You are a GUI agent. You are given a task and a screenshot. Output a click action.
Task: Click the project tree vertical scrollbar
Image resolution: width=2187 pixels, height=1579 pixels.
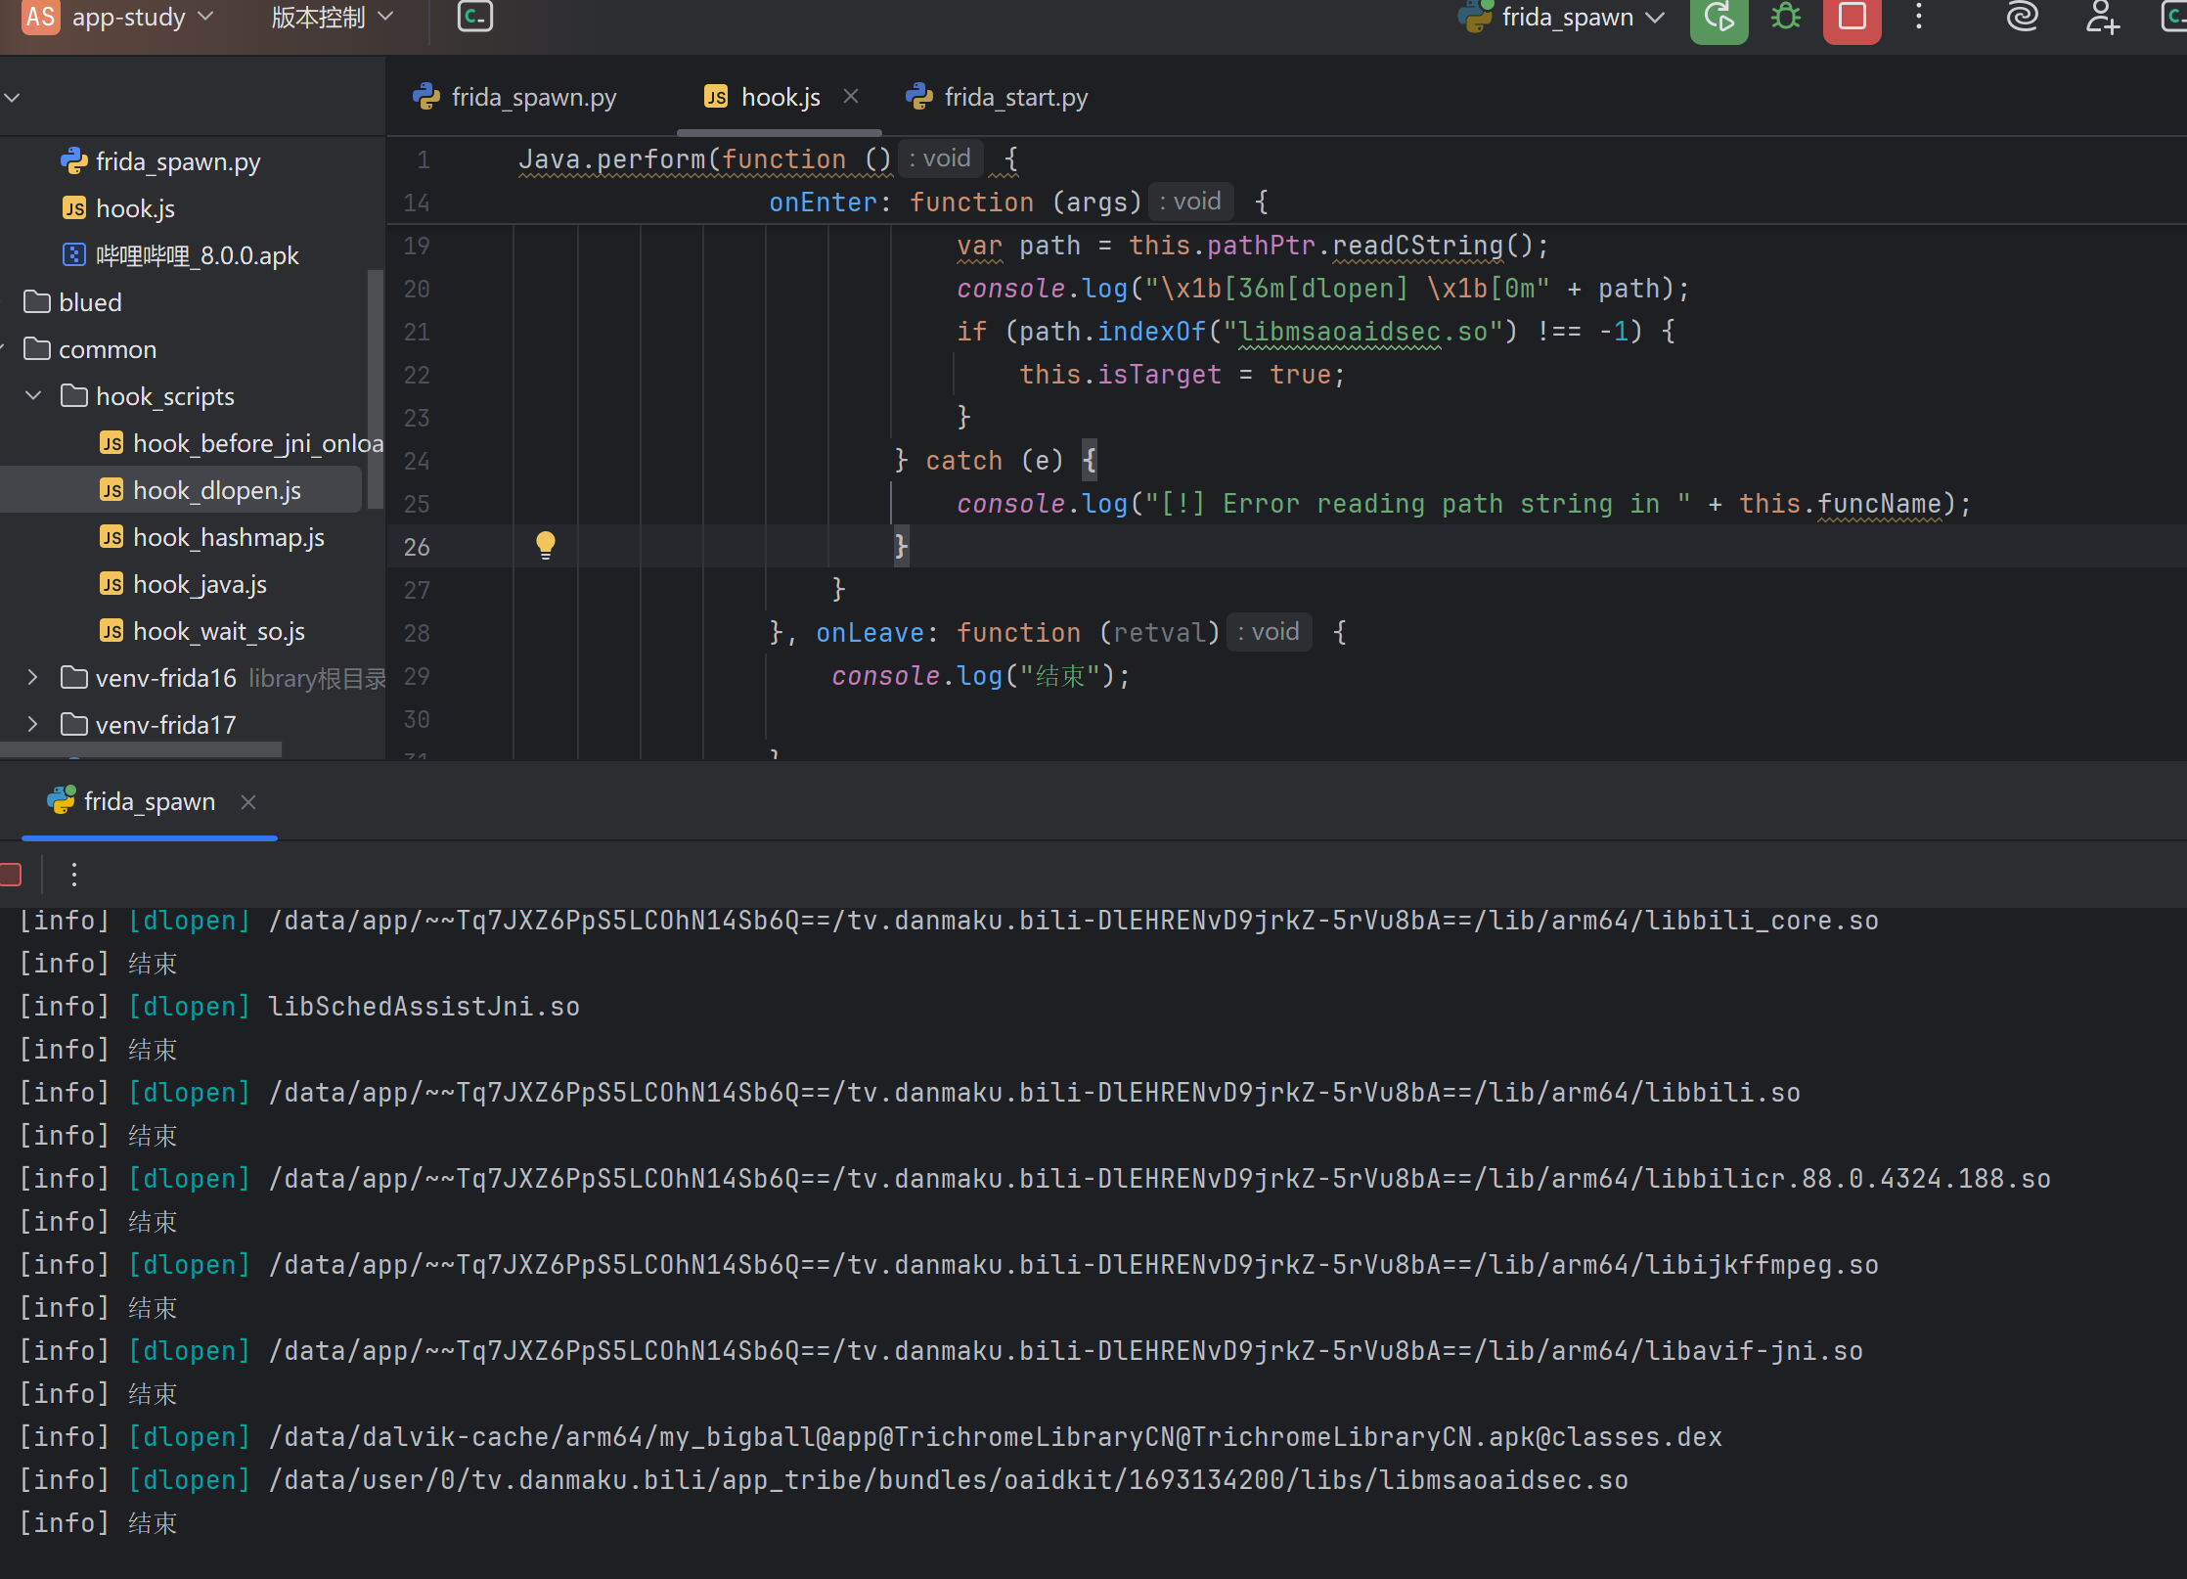376,389
